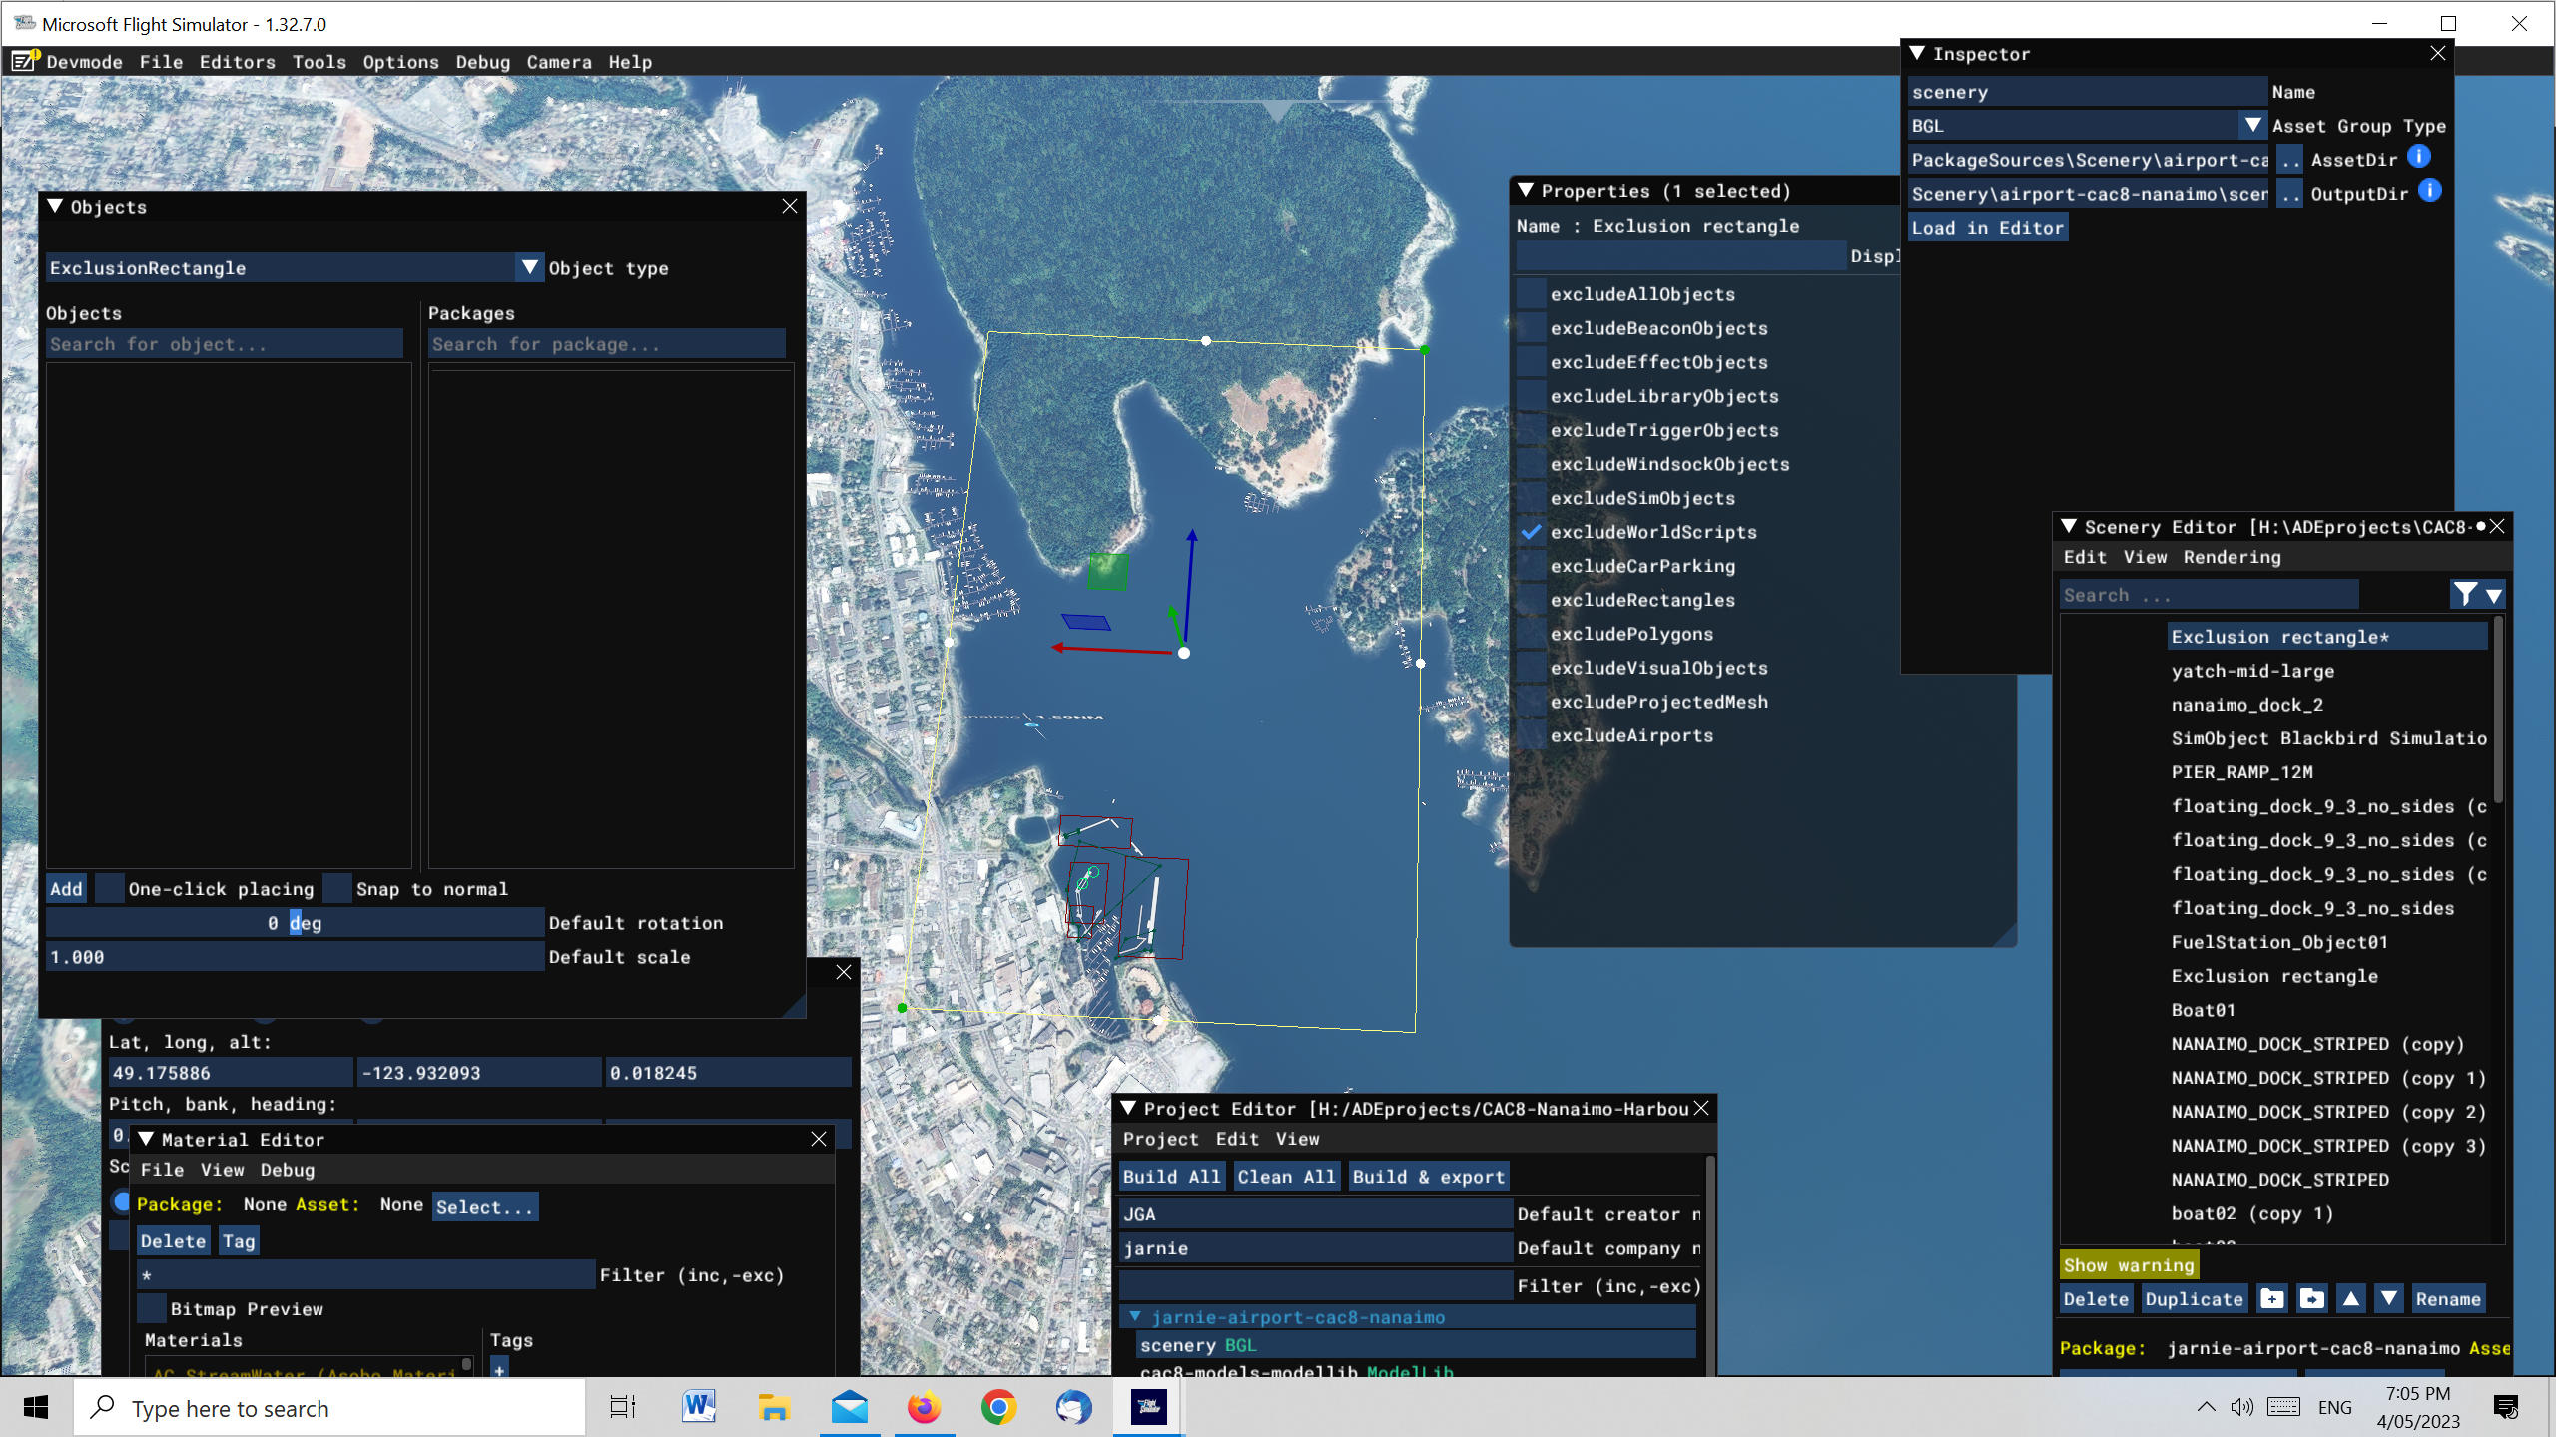Open the Editors menu in the top bar
This screenshot has height=1437, width=2556.
coord(238,62)
